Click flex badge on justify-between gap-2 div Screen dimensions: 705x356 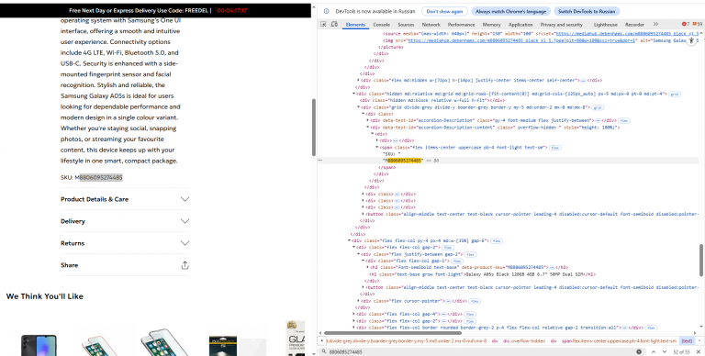(x=470, y=254)
